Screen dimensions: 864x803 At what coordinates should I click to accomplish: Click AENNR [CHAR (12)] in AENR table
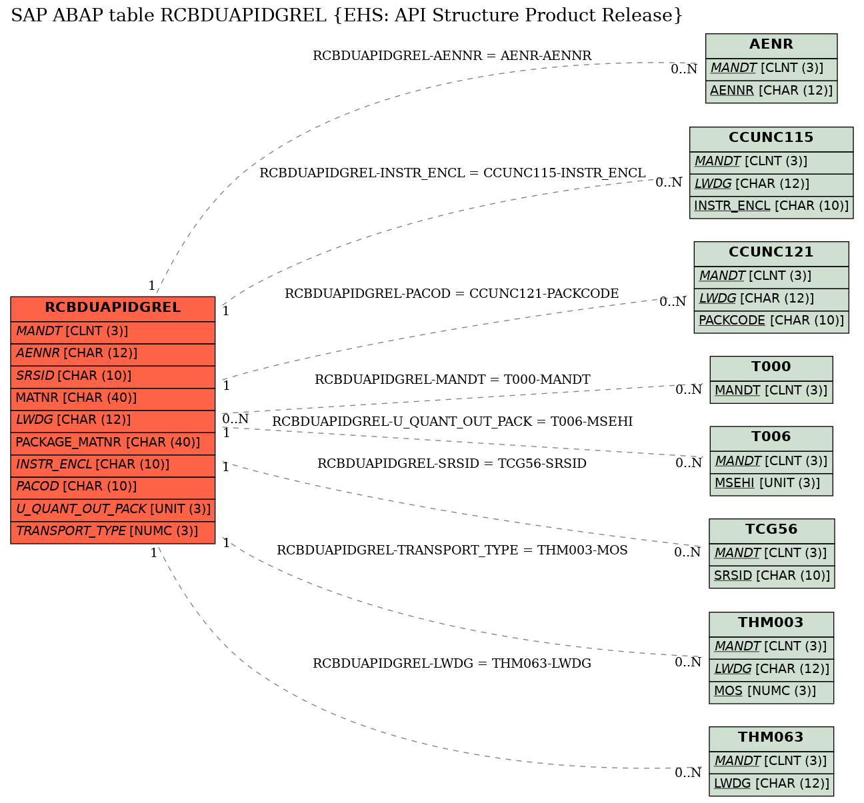[771, 91]
